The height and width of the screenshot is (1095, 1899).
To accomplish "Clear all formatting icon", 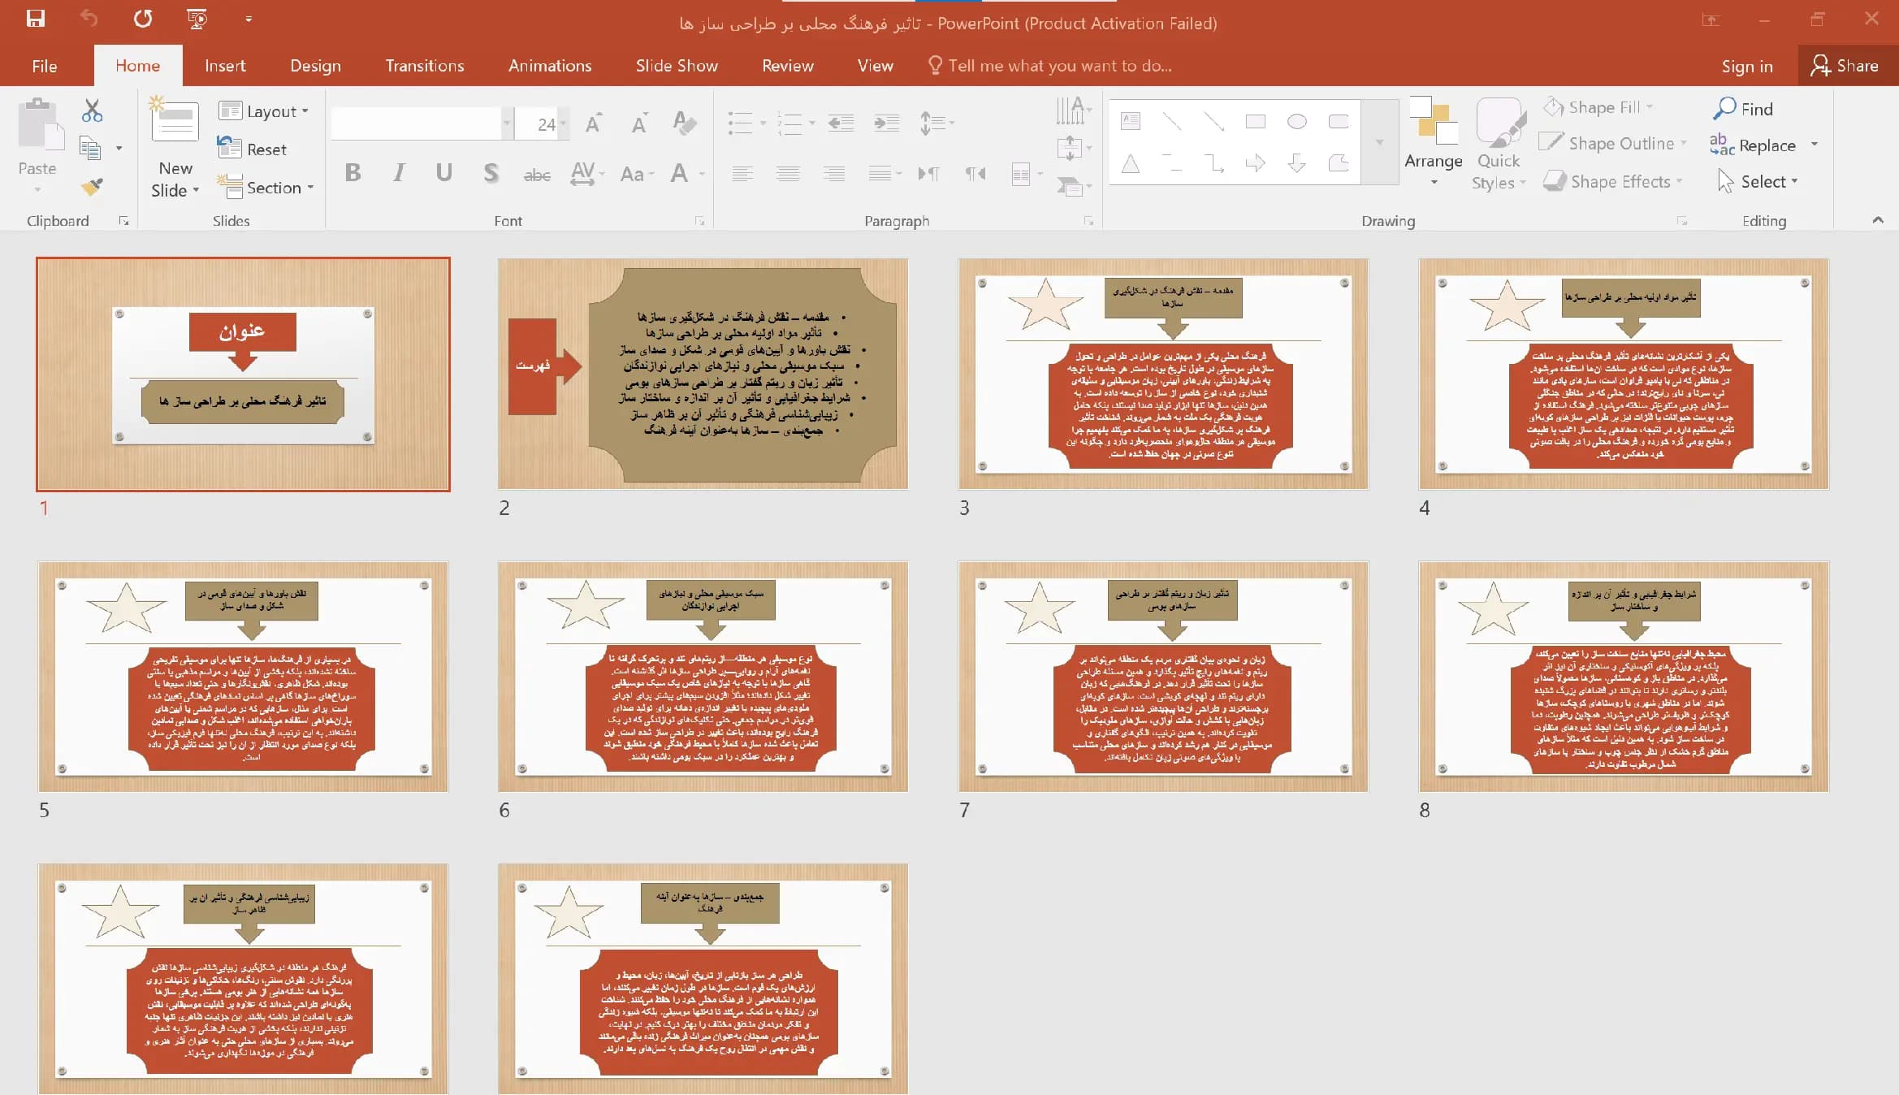I will pyautogui.click(x=685, y=123).
